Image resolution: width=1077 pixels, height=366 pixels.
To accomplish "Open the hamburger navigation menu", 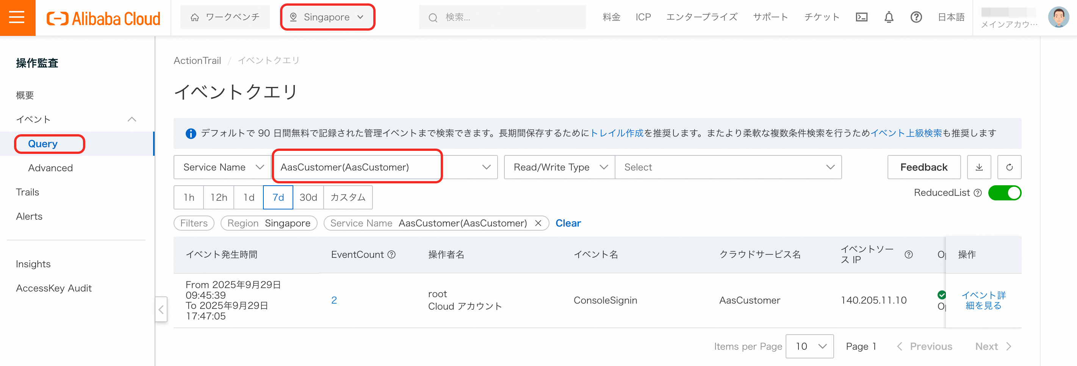I will click(17, 17).
